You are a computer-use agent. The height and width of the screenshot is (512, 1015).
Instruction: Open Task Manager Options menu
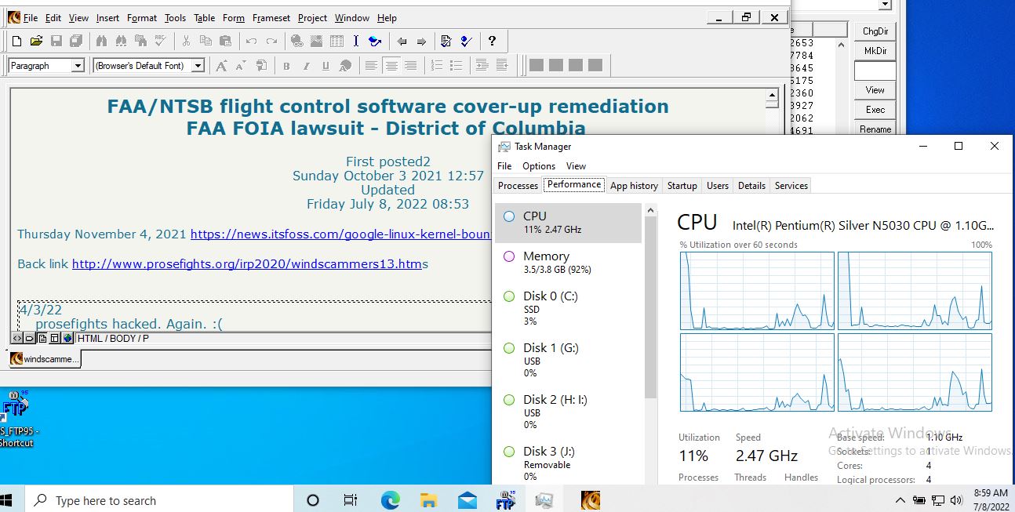point(539,166)
